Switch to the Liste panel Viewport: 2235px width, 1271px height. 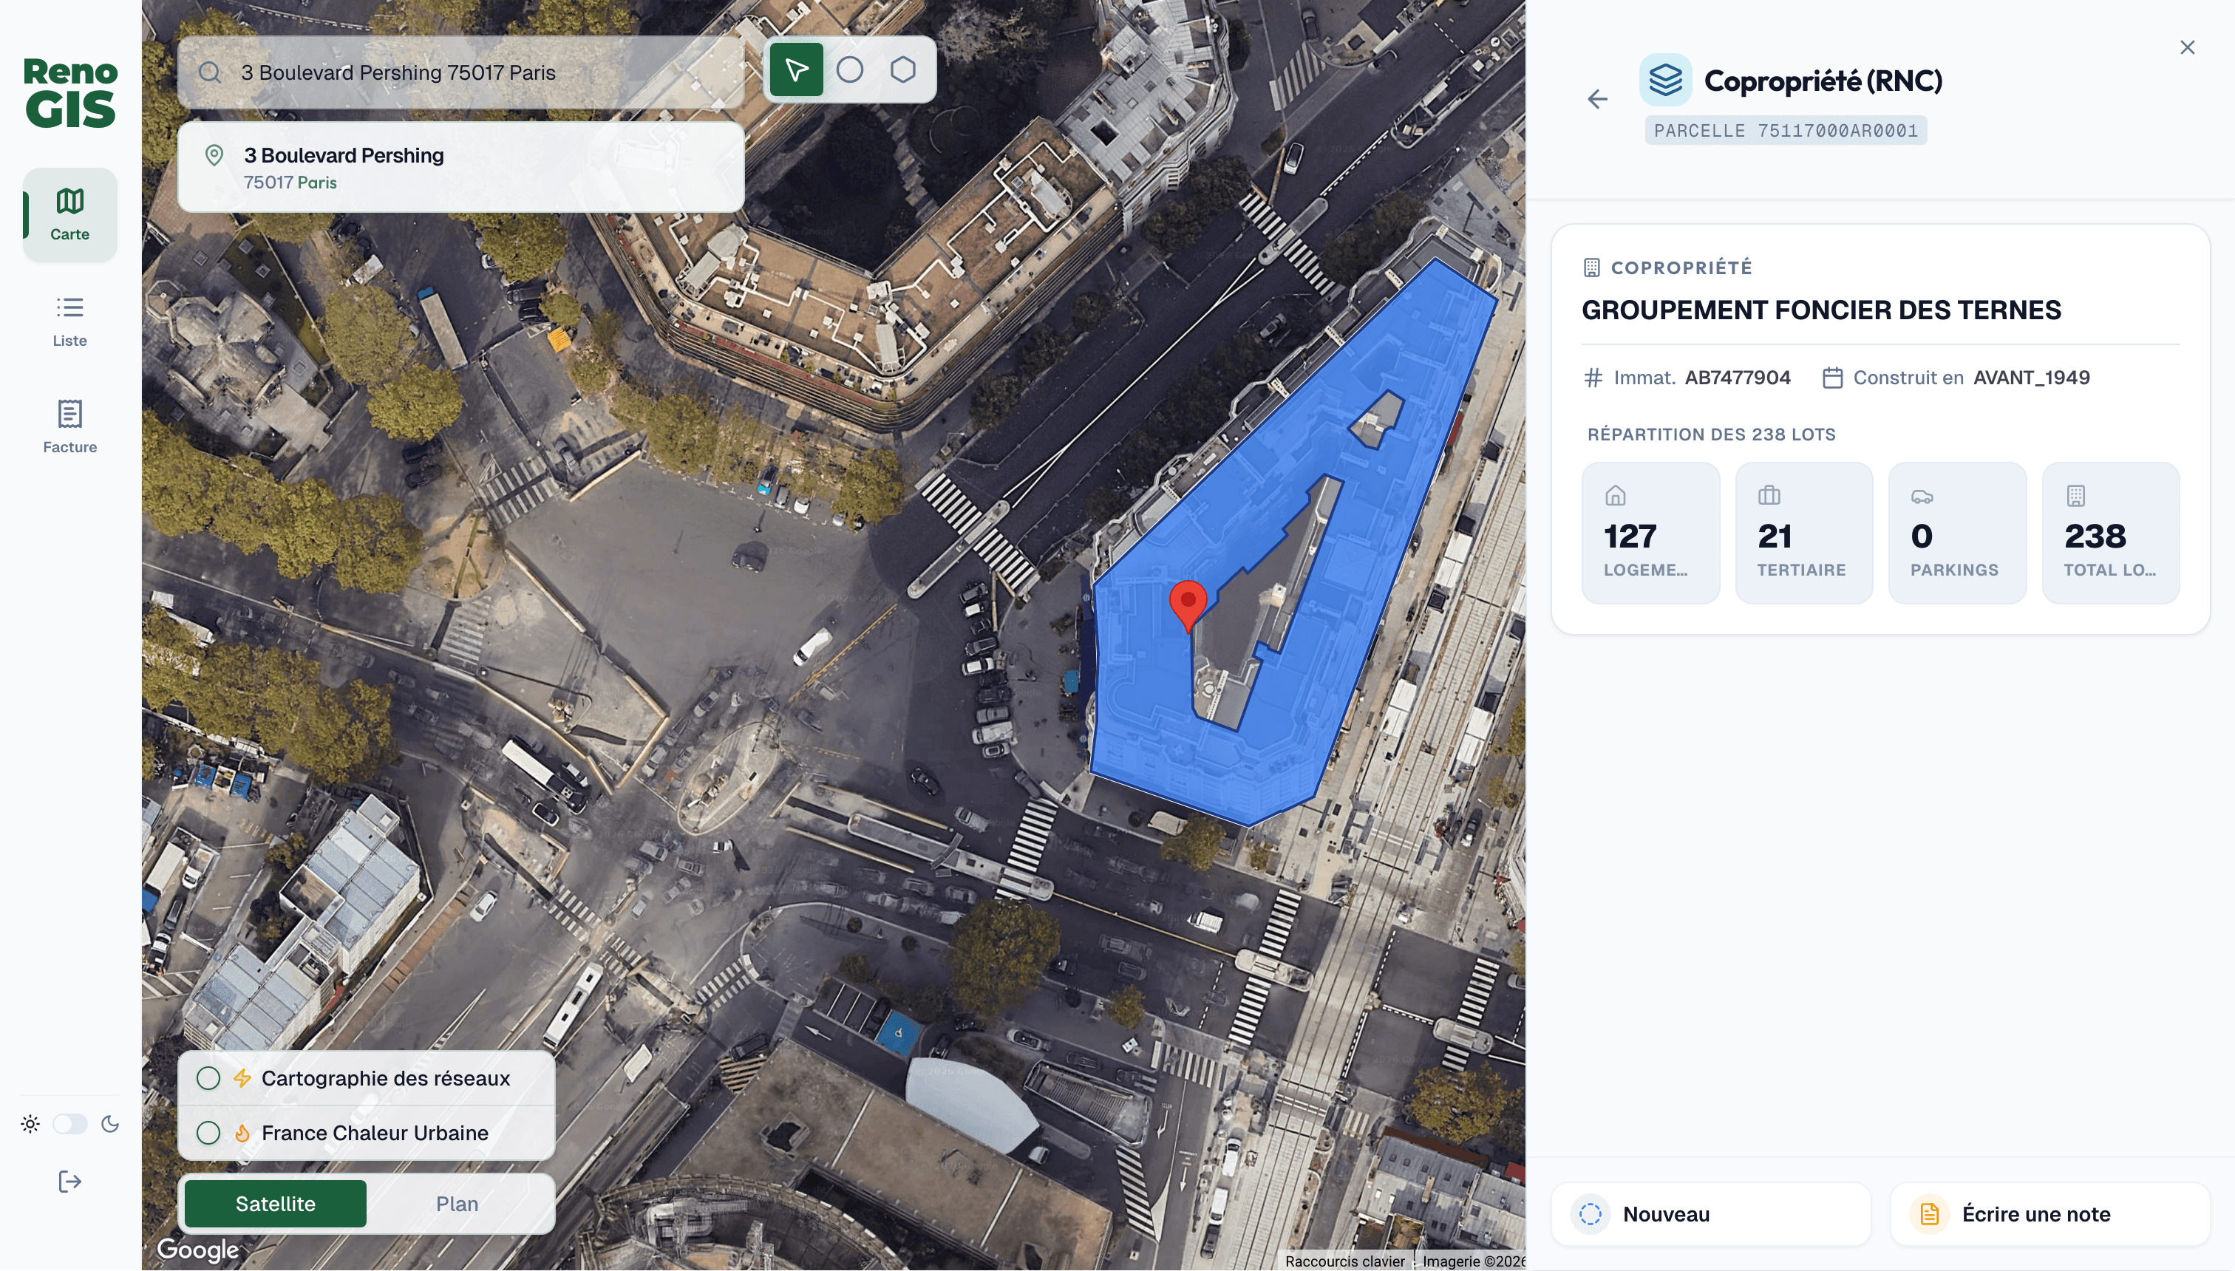coord(69,319)
